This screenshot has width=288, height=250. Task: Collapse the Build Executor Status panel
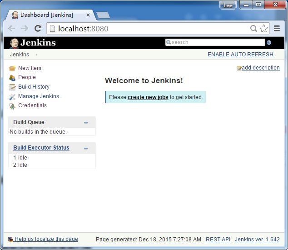86,148
